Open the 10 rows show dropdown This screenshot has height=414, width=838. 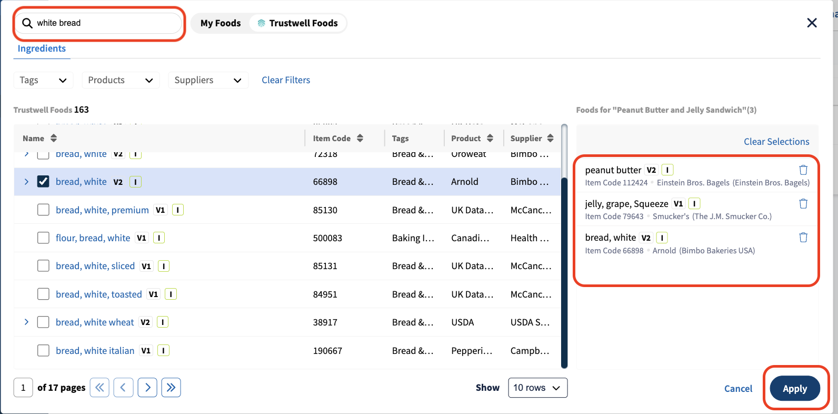537,388
